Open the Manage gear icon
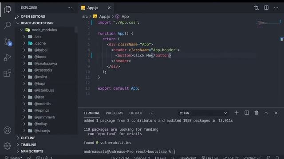Screen dimensions: 284x159 7,146
